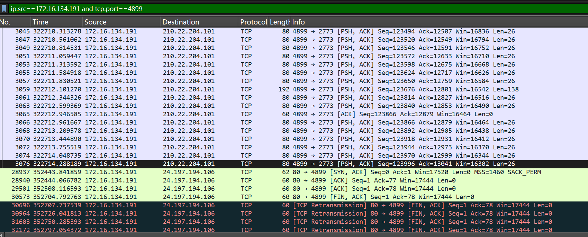Select packet number 3053 row

click(294, 65)
